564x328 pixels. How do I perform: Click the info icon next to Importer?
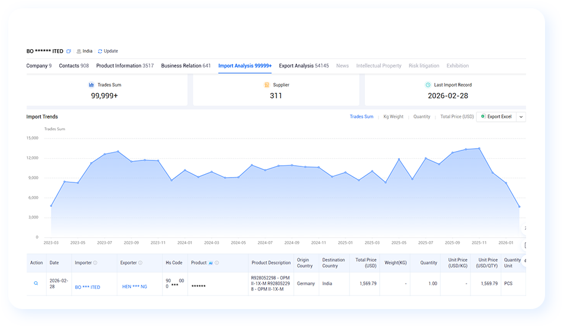(x=95, y=263)
